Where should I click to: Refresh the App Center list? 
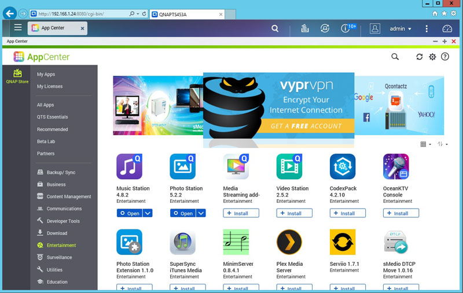pyautogui.click(x=419, y=57)
